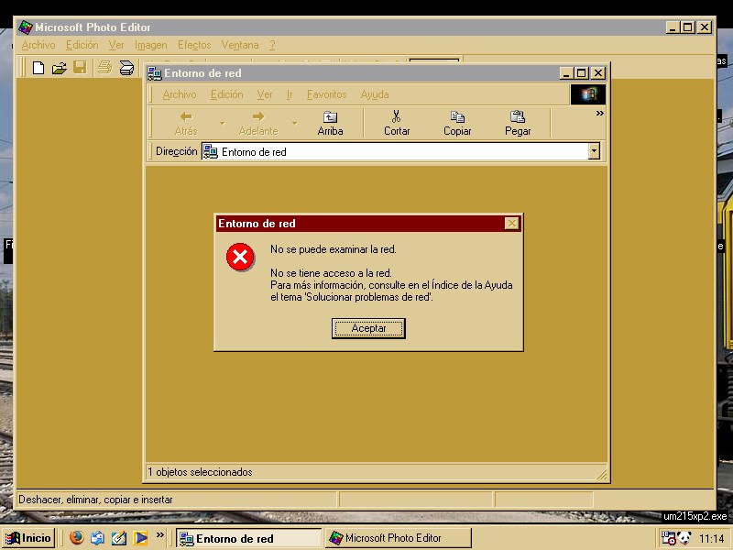The image size is (733, 550).
Task: Go up one level with Arriba
Action: 330,123
